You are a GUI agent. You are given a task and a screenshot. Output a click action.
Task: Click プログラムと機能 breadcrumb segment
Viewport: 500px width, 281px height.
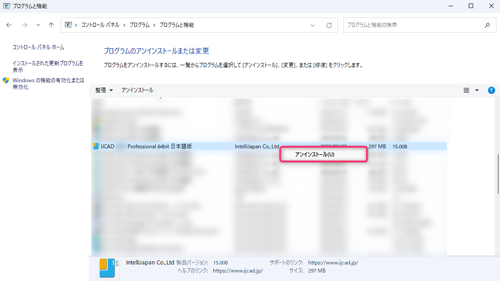[x=177, y=25]
